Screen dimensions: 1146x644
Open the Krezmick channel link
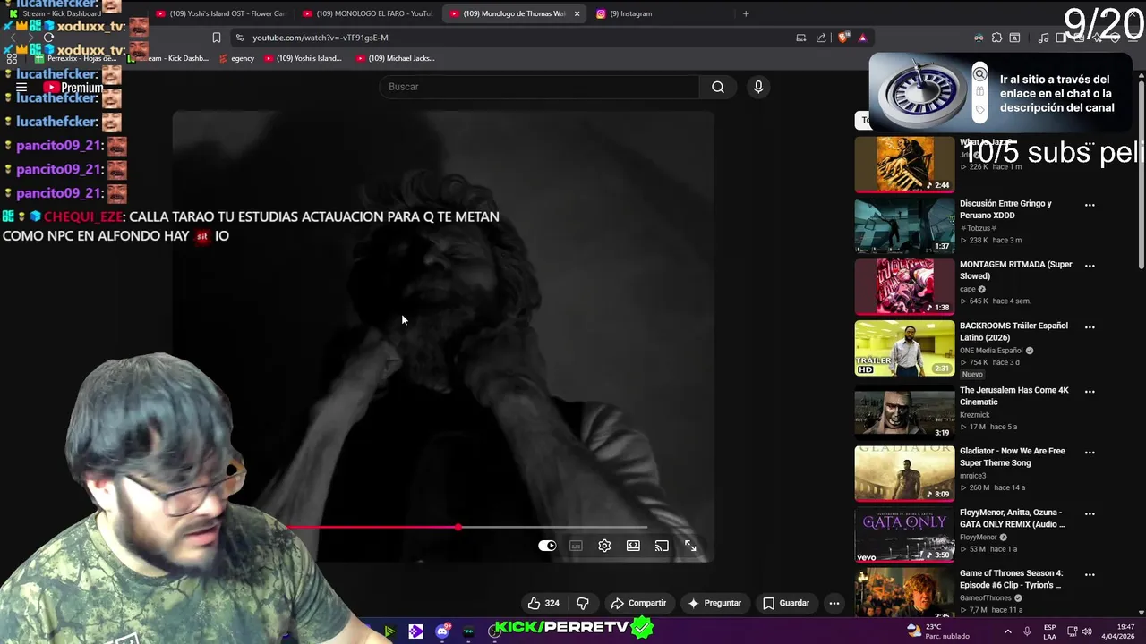(x=975, y=415)
